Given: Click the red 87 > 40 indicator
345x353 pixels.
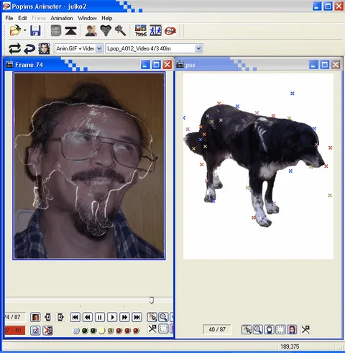Looking at the screenshot, I should tap(15, 331).
